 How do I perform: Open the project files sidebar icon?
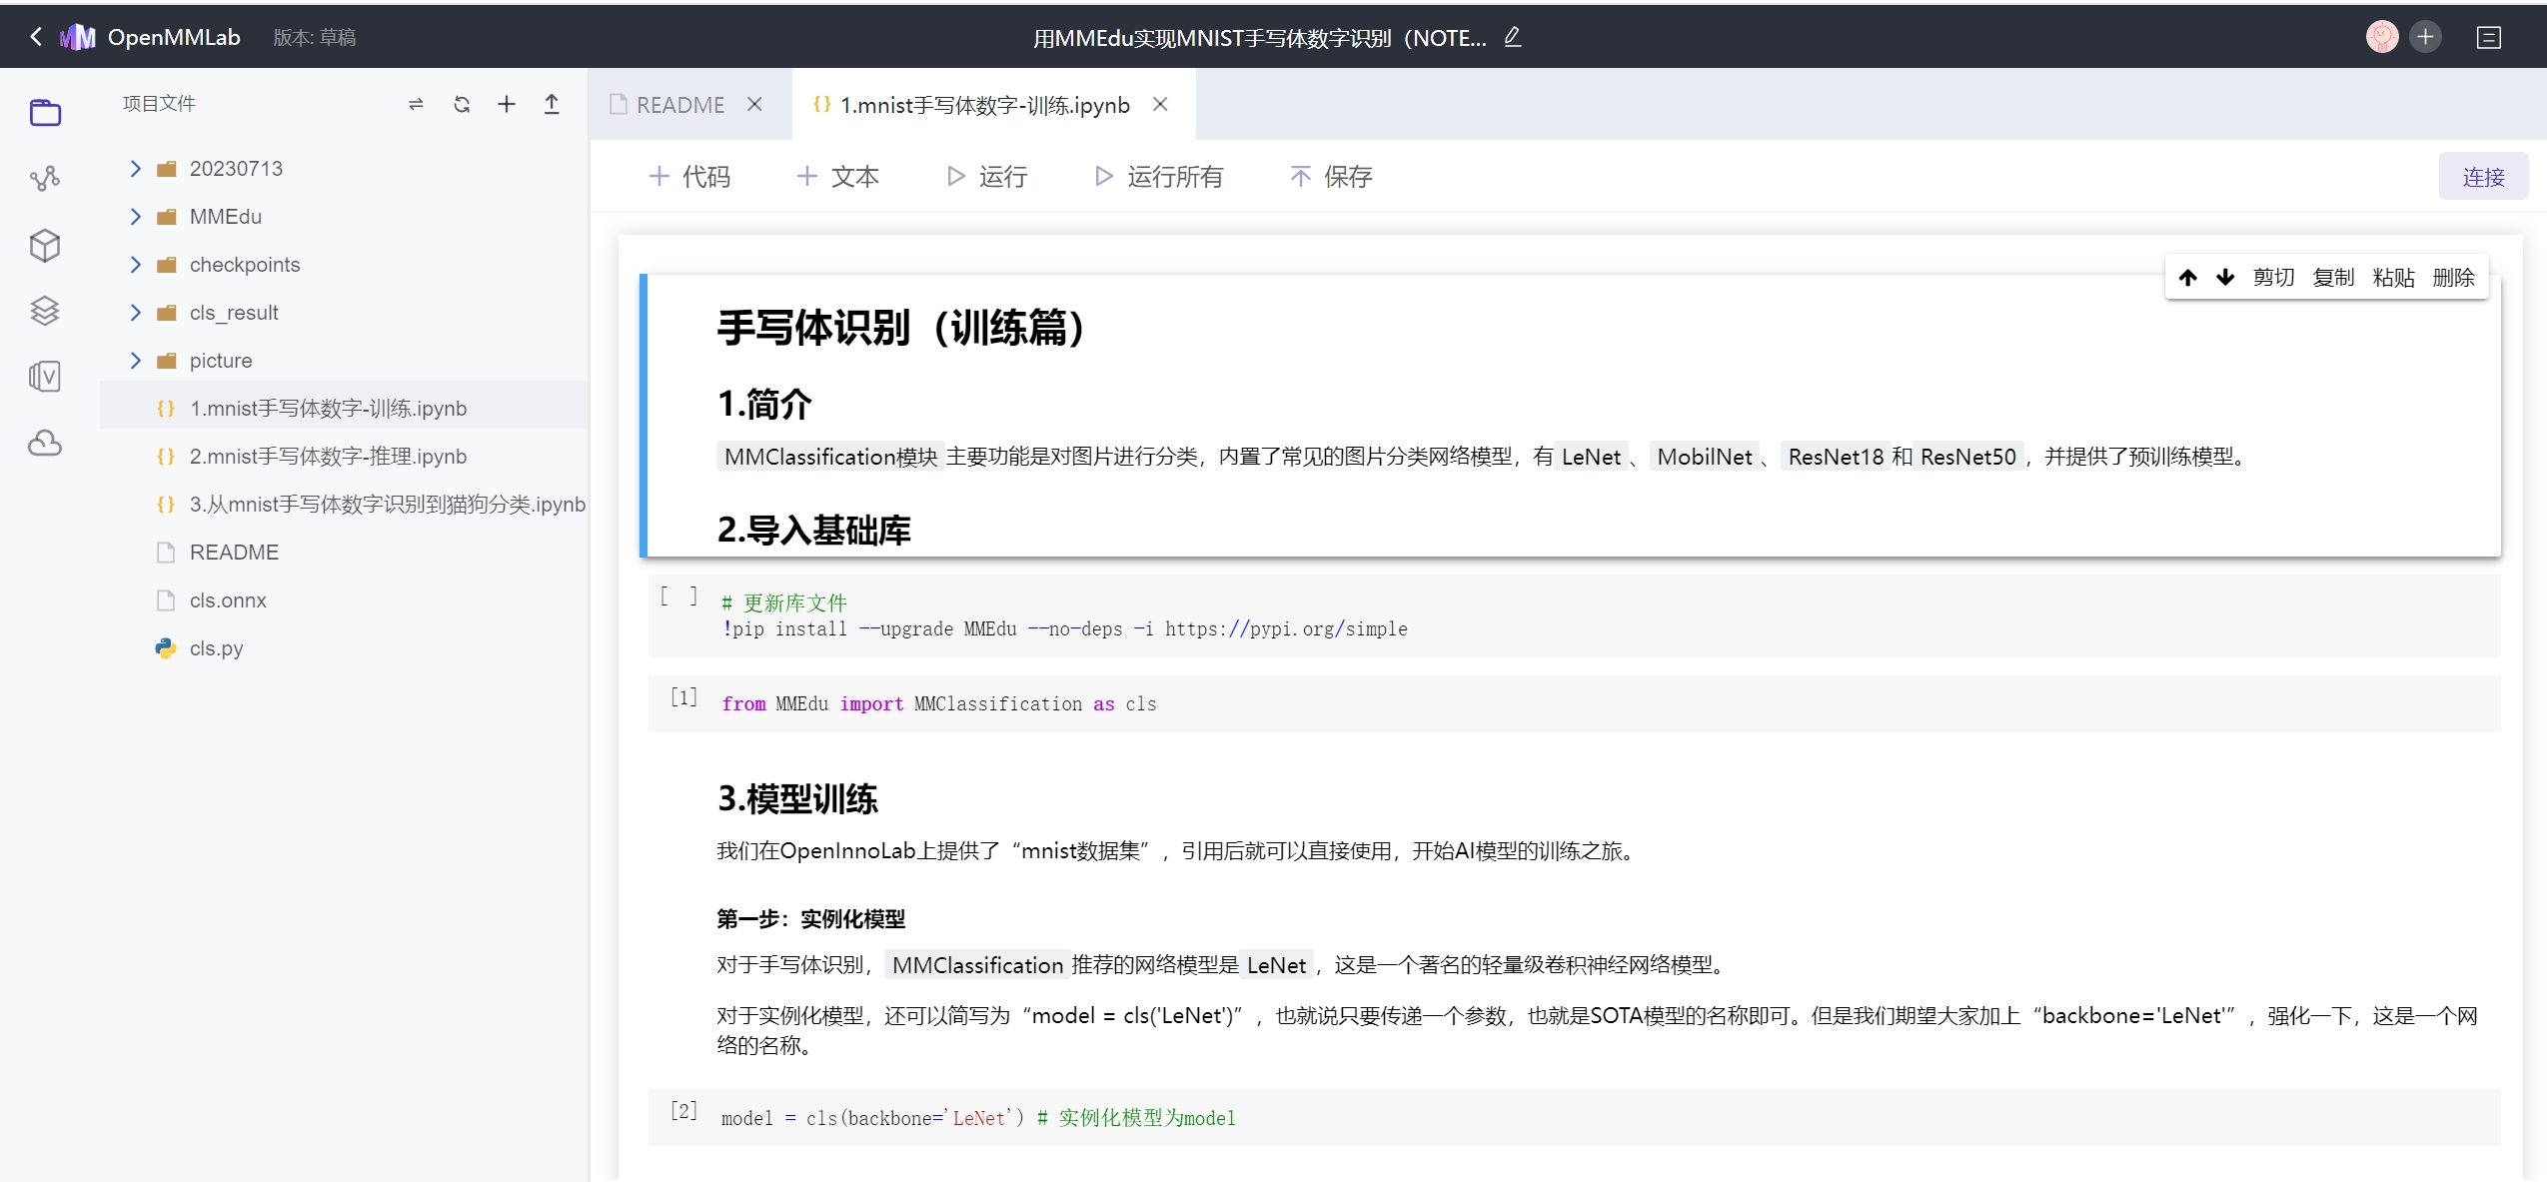tap(45, 113)
